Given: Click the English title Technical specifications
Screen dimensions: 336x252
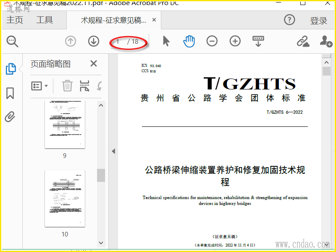Looking at the screenshot, I should (x=225, y=200).
